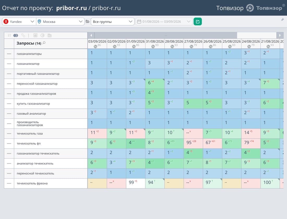This screenshot has width=287, height=219.
Task: Open the Yandex search engine dropdown
Action: (19, 22)
